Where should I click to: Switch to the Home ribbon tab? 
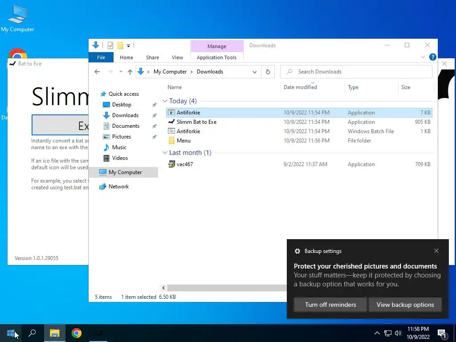point(126,57)
